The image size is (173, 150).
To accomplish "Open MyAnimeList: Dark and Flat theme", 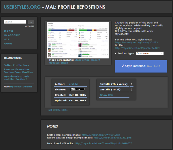I will [x=16, y=78].
